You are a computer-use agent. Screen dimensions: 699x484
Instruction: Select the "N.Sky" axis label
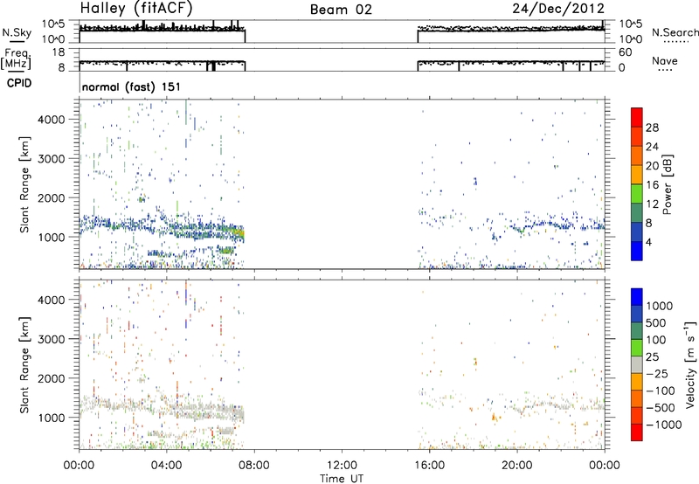(x=17, y=32)
